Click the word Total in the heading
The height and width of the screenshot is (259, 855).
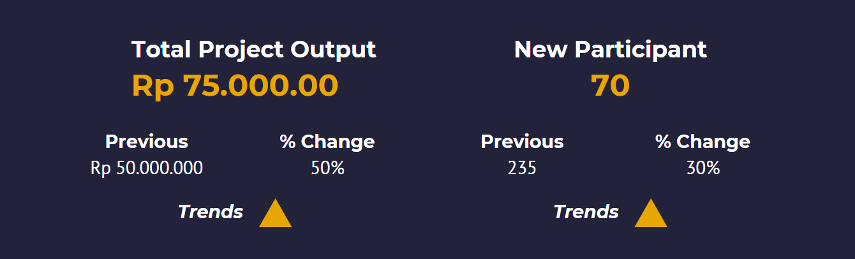pyautogui.click(x=162, y=50)
